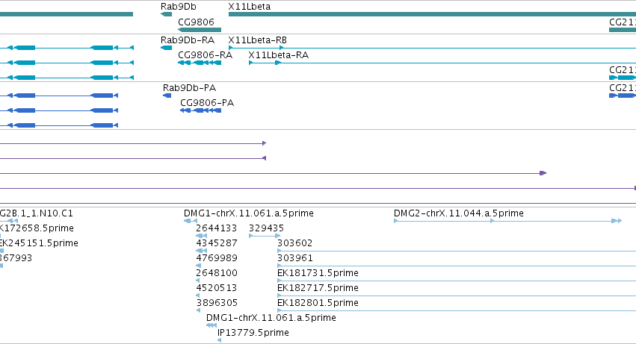Open the IP13779.5prime label
This screenshot has width=636, height=344.
point(253,333)
